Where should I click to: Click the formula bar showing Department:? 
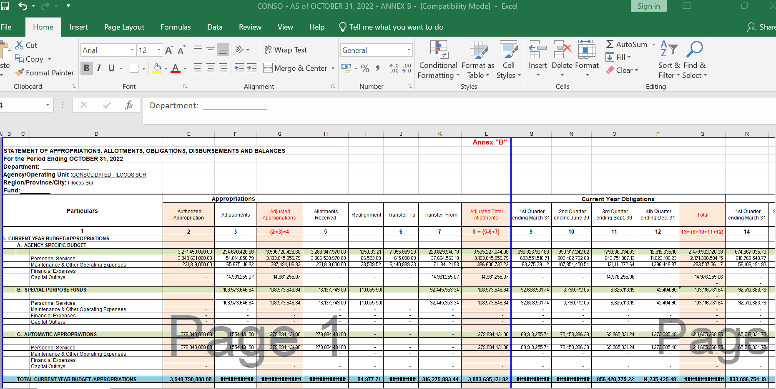(459, 111)
